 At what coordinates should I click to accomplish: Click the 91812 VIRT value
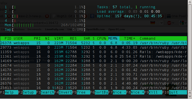tap(58, 88)
